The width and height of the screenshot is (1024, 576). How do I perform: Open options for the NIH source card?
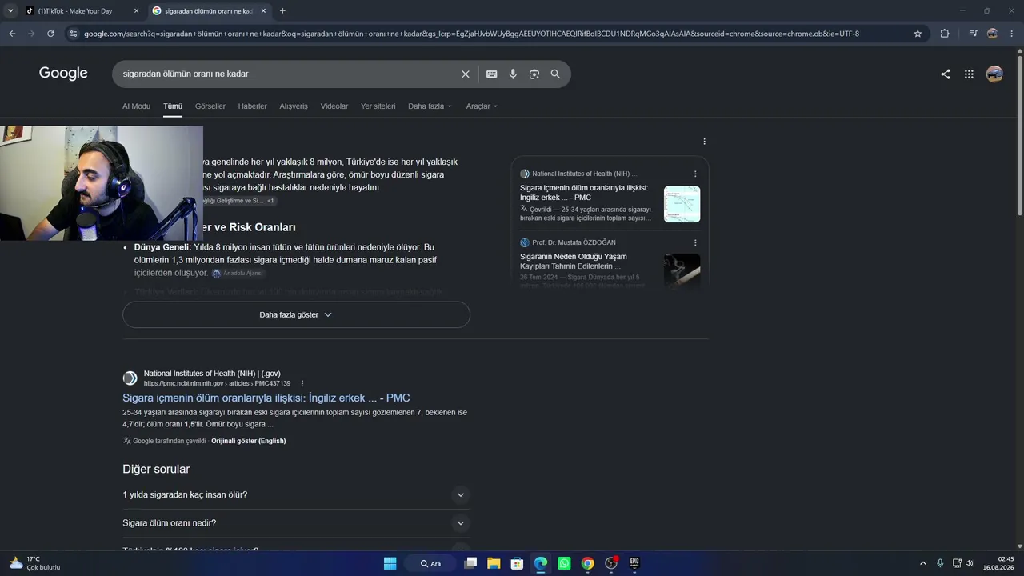[695, 174]
